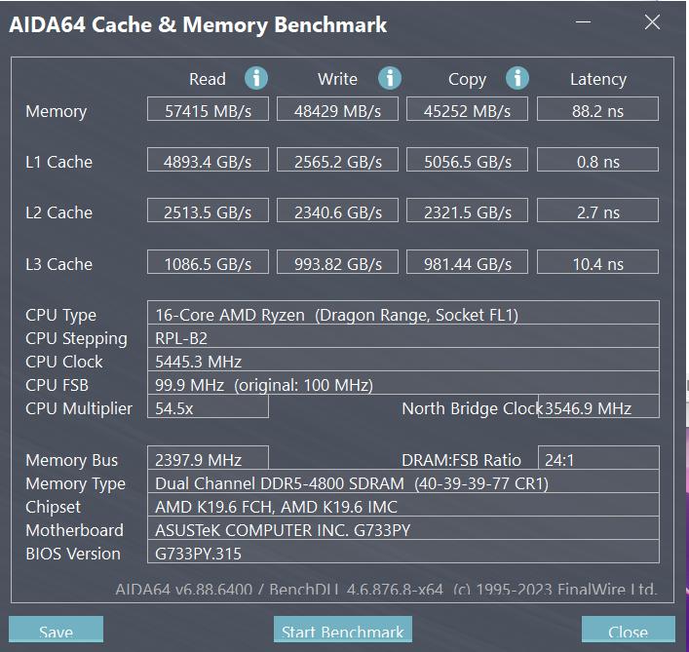The height and width of the screenshot is (652, 689).
Task: Click the Read column header label
Action: 207,79
